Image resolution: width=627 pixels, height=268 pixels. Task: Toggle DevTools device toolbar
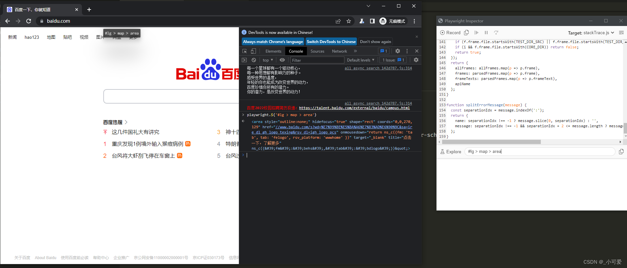click(253, 51)
